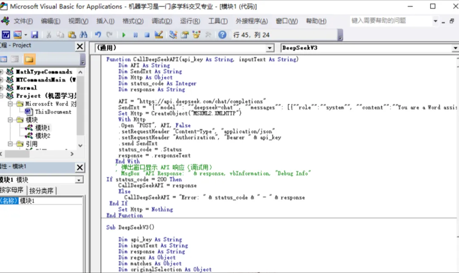Switch to Microsoft Word view icon

point(6,35)
